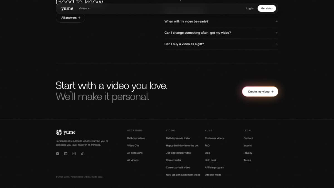Open Help desk footer link
This screenshot has height=188, width=334.
[x=211, y=160]
